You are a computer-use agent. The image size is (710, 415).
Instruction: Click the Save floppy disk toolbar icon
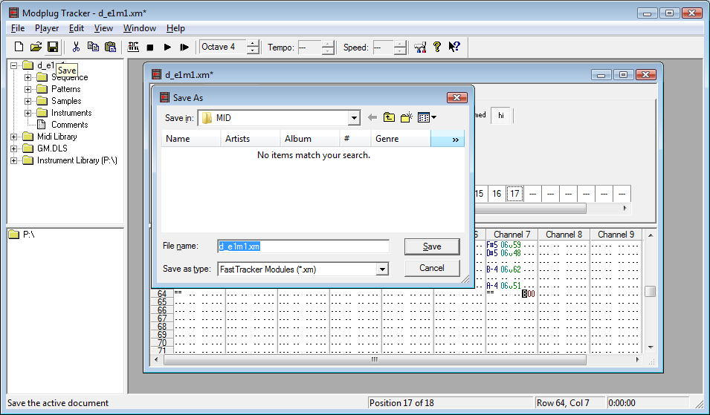[x=53, y=47]
